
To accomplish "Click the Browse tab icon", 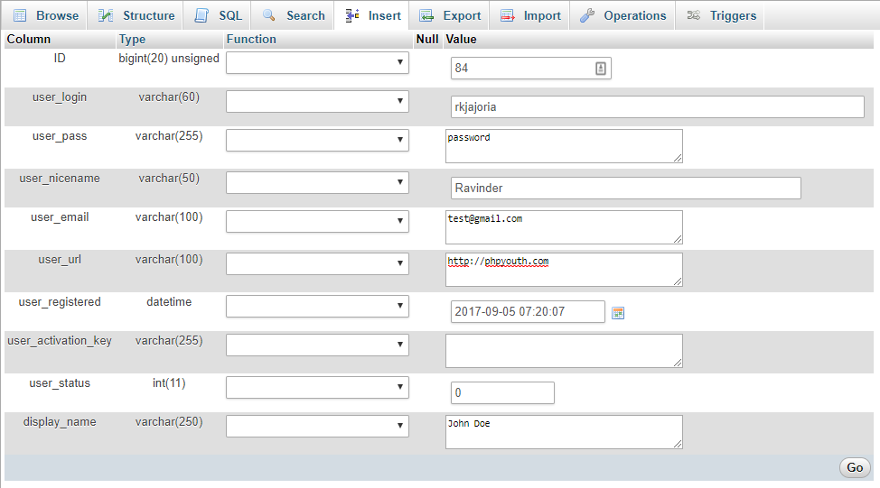I will tap(20, 15).
